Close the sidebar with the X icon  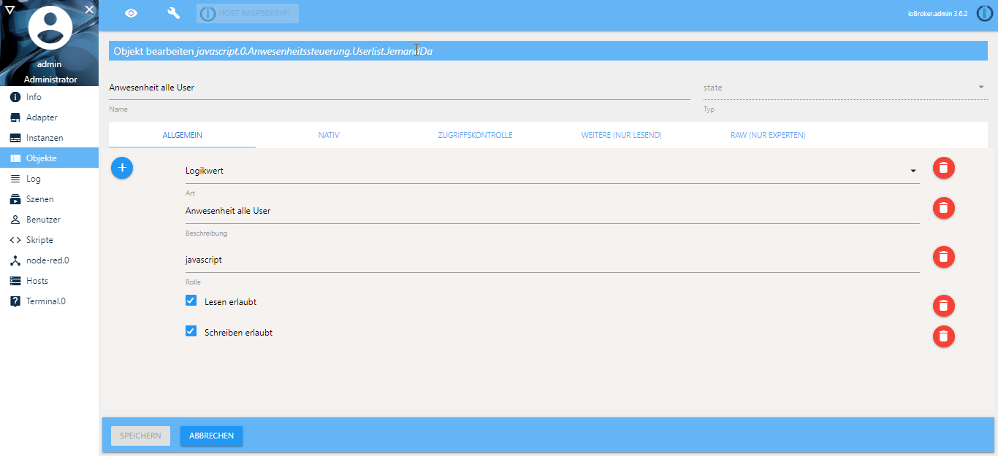point(89,9)
